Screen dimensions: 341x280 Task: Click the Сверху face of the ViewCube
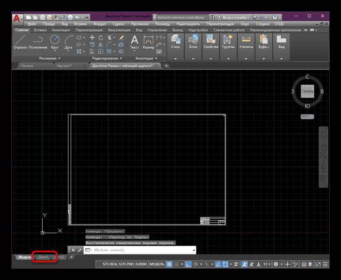click(307, 91)
